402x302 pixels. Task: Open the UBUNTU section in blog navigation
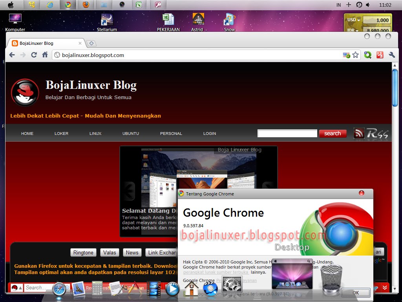pos(130,133)
